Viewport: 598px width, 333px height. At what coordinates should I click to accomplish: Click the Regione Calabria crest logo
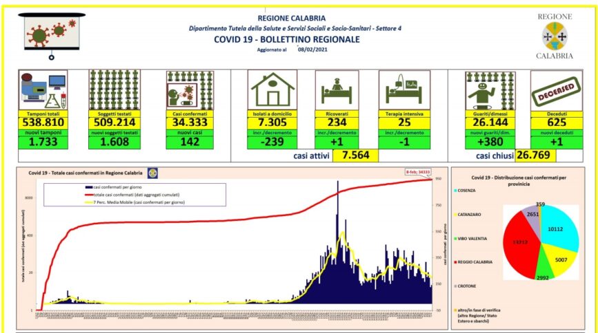[554, 35]
